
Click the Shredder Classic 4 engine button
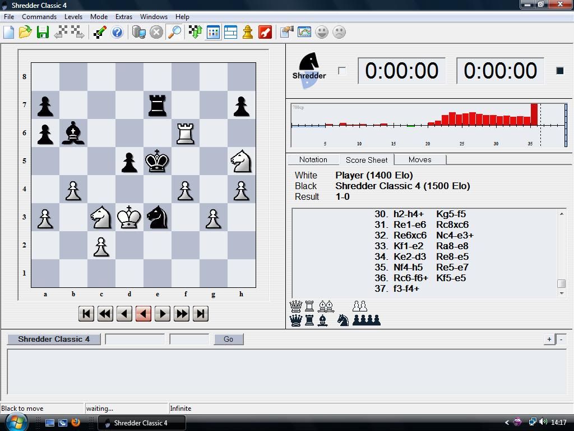tap(54, 340)
